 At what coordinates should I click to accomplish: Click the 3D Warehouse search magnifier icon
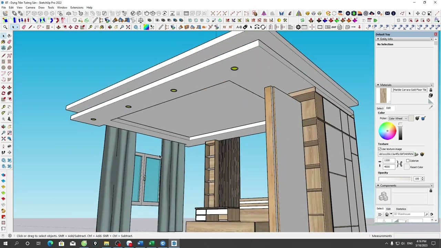click(x=427, y=214)
